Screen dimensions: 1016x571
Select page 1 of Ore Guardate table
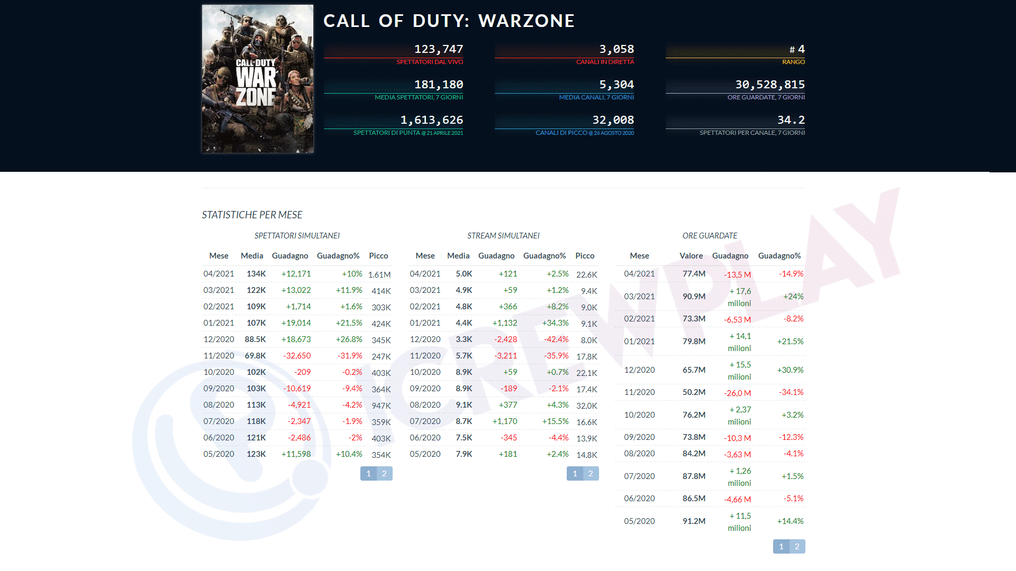click(x=781, y=547)
